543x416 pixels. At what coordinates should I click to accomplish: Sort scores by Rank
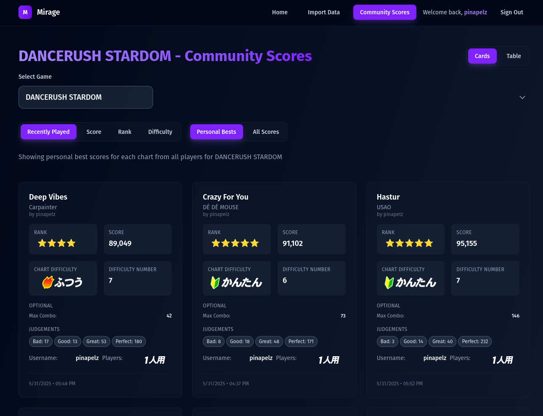point(124,132)
